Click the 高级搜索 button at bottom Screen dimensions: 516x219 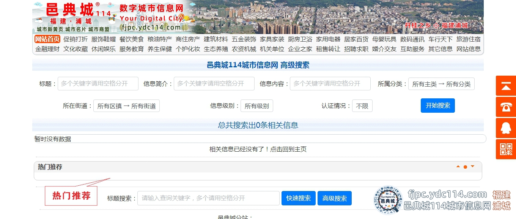334,198
